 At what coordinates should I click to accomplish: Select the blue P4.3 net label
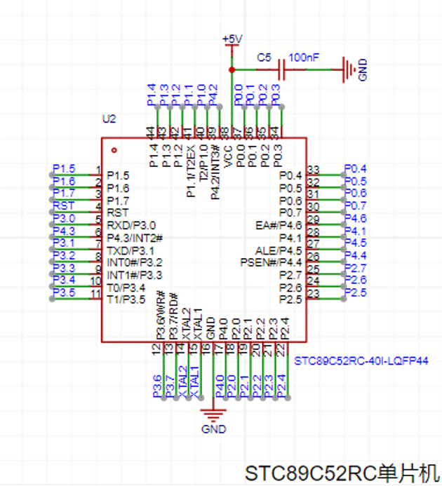(x=64, y=231)
